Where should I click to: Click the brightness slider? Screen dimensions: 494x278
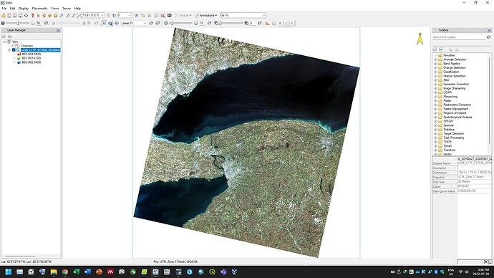(x=18, y=23)
